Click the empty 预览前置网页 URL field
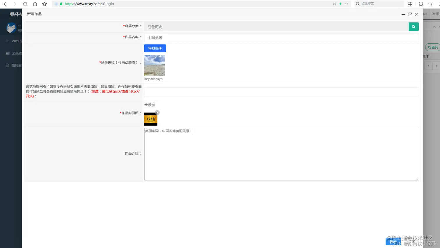This screenshot has height=248, width=440. pos(281,92)
